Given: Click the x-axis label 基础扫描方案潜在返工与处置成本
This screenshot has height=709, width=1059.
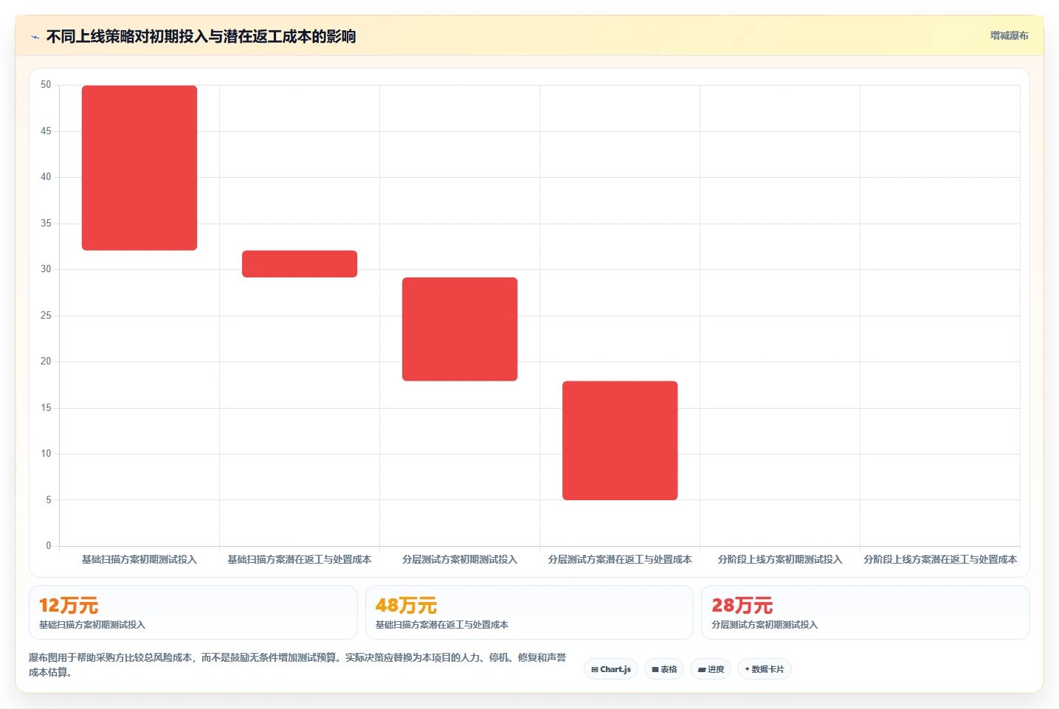Looking at the screenshot, I should [300, 560].
